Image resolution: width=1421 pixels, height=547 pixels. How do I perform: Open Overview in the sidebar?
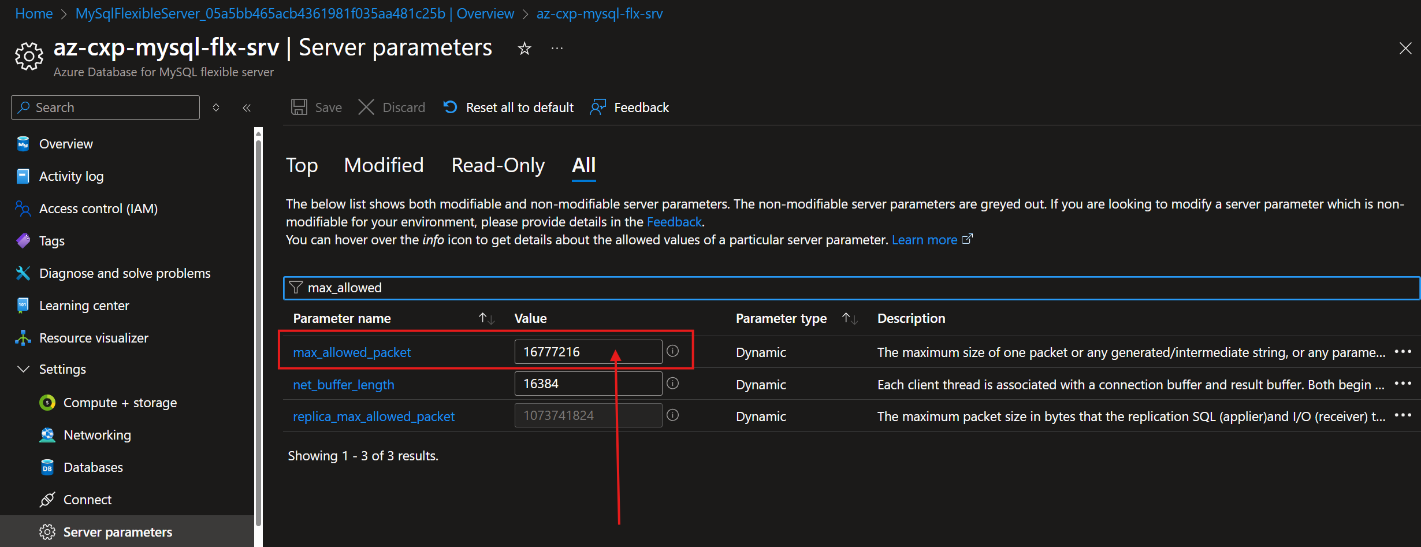click(66, 144)
